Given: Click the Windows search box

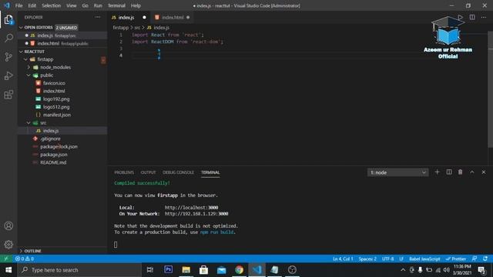Looking at the screenshot, I should coord(79,270).
